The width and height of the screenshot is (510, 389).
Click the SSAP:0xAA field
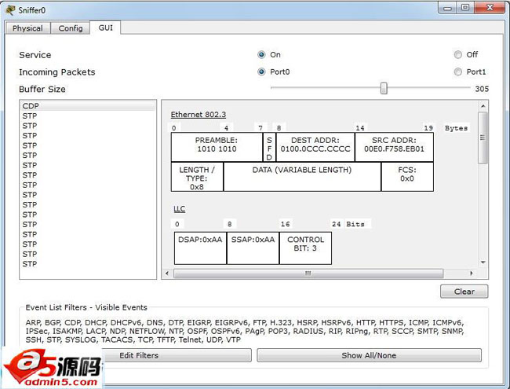coord(253,248)
